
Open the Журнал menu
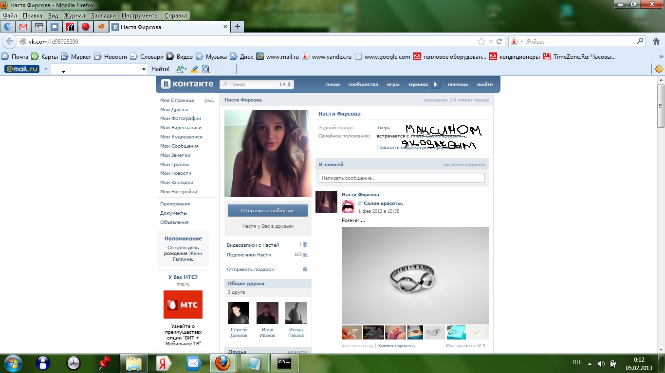[74, 16]
